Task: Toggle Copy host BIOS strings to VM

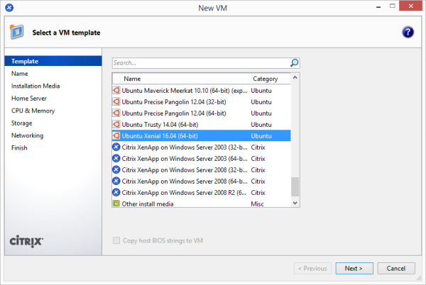Action: (x=117, y=241)
